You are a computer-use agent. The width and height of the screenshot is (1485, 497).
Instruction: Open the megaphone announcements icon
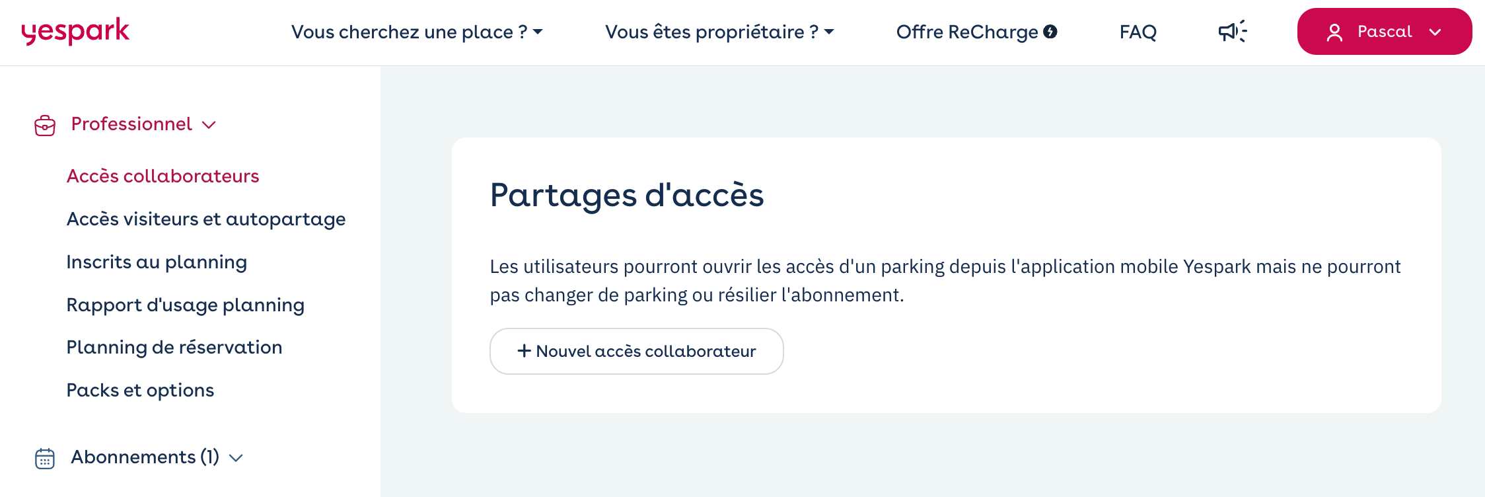tap(1233, 31)
